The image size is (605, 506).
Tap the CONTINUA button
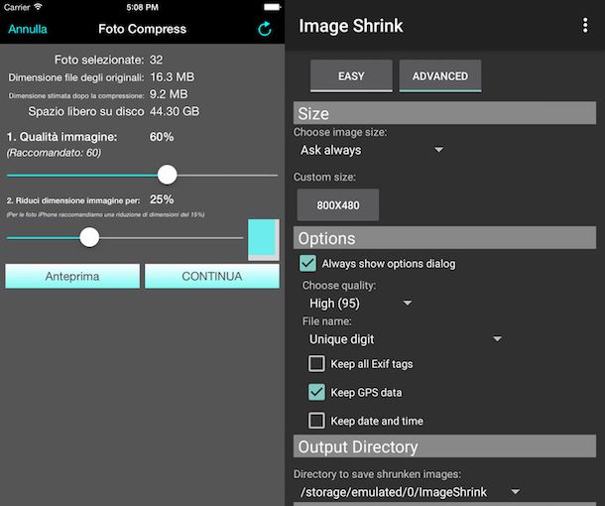tap(212, 276)
